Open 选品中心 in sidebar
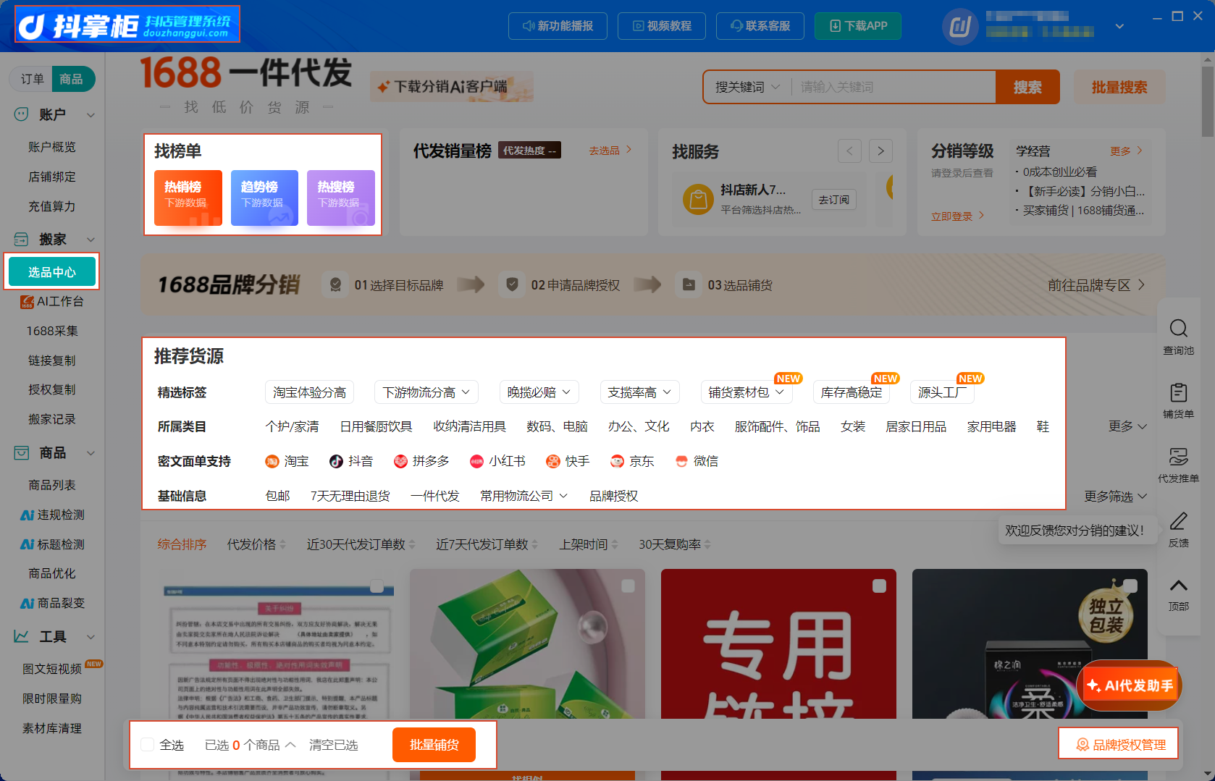Image resolution: width=1215 pixels, height=781 pixels. coord(52,271)
